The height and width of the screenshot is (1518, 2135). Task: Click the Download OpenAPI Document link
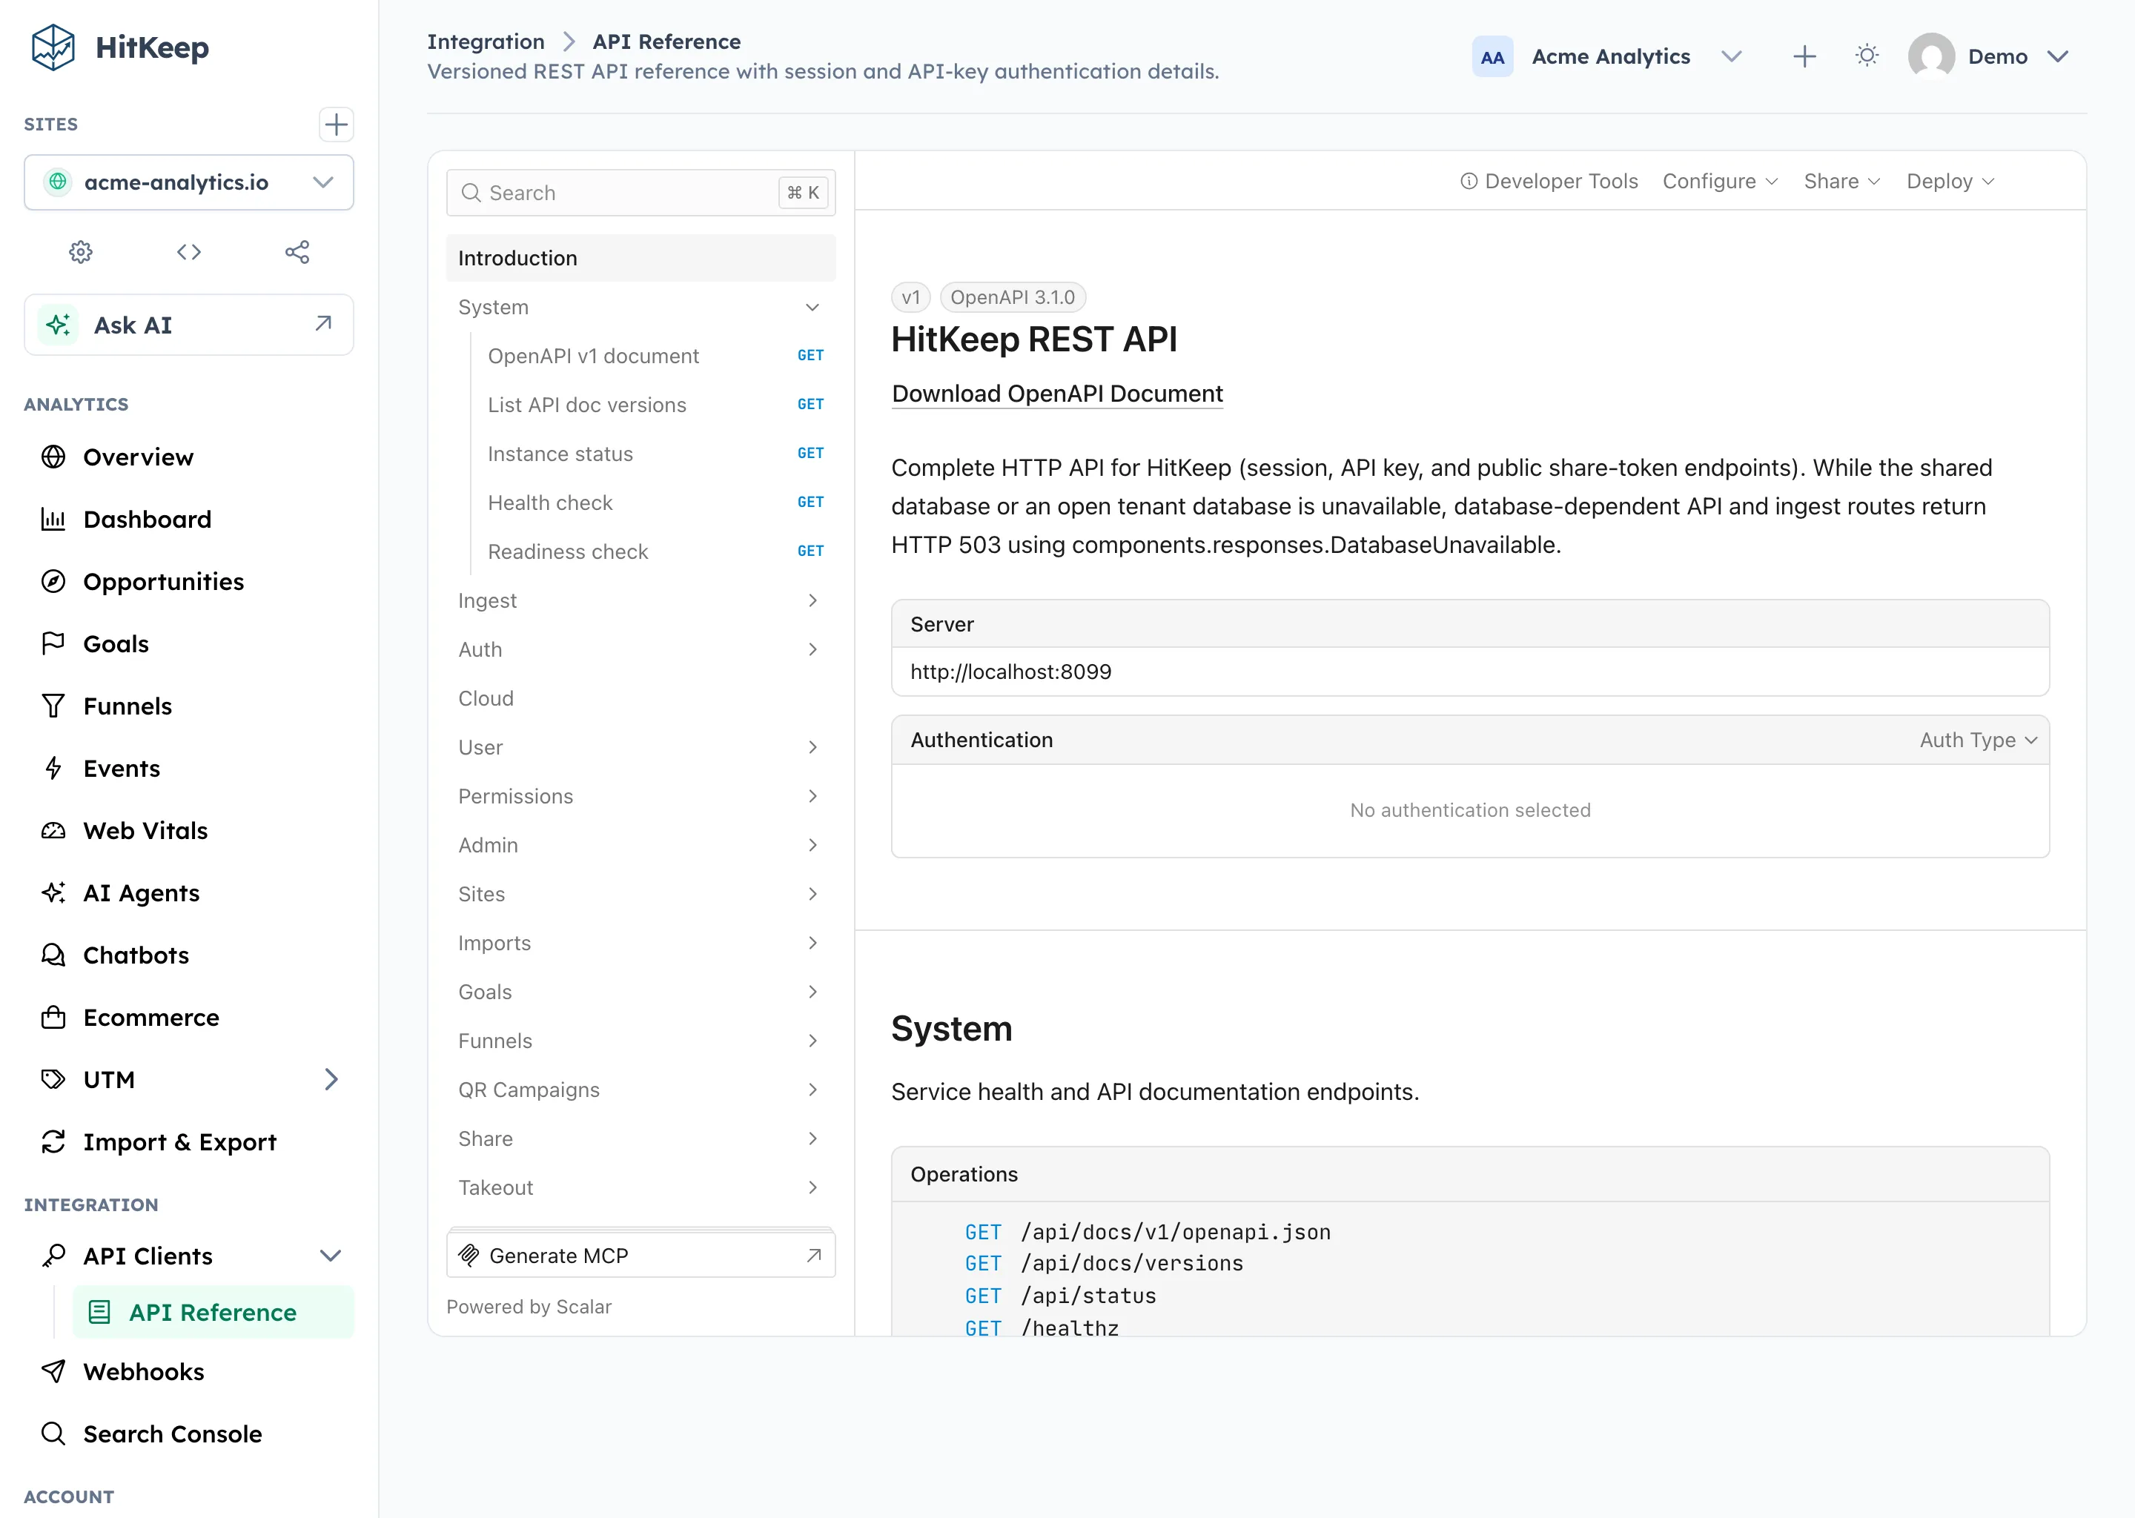(x=1056, y=394)
